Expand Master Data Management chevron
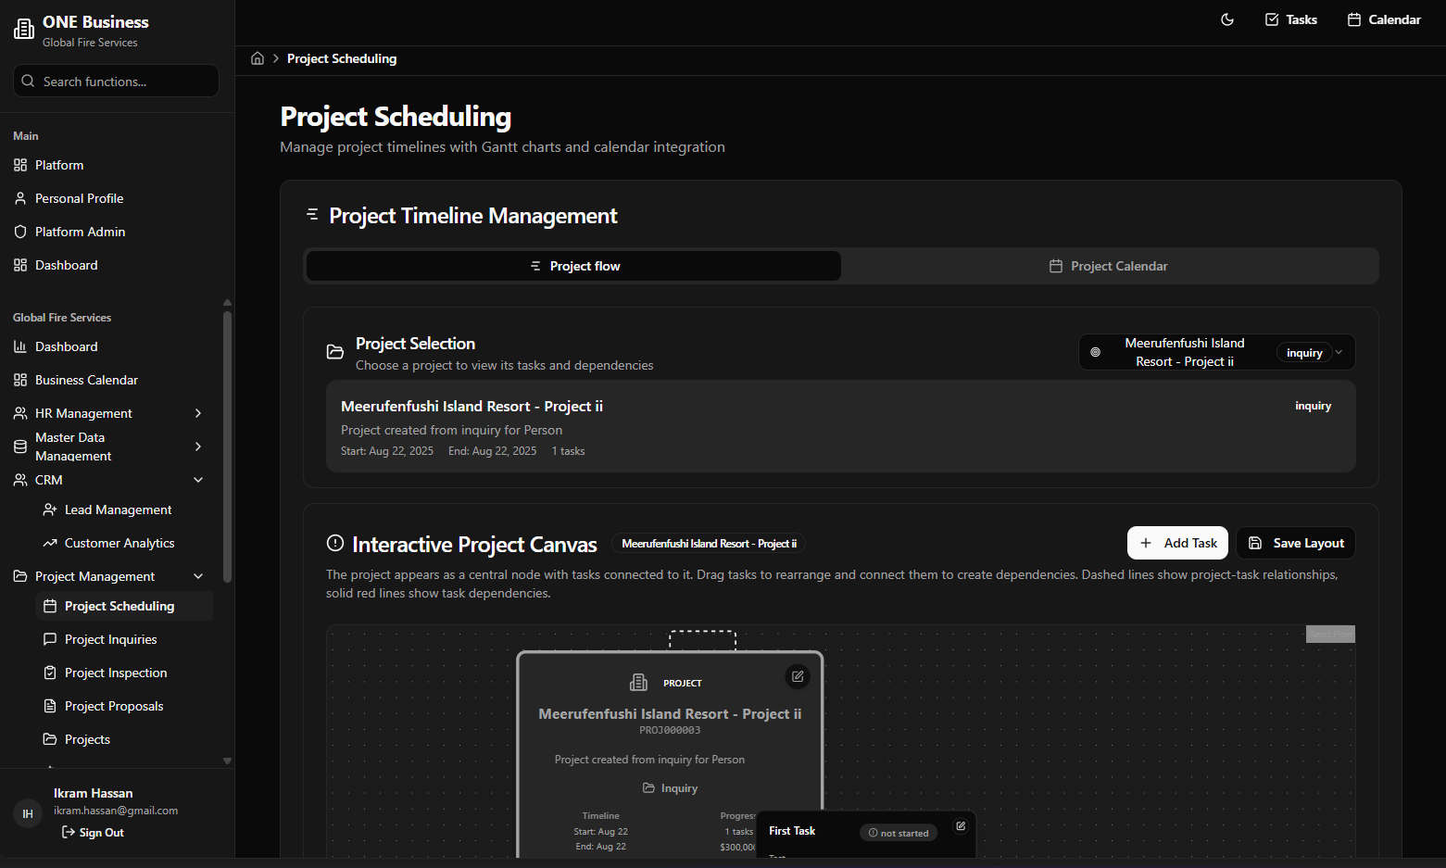This screenshot has height=868, width=1446. pos(197,447)
